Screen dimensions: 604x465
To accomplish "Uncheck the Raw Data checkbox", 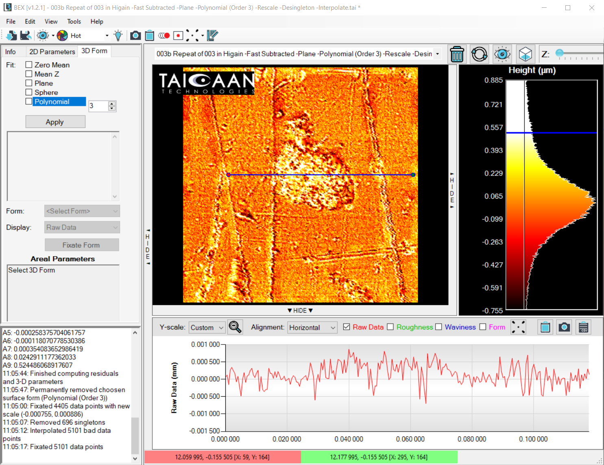I will tap(347, 327).
